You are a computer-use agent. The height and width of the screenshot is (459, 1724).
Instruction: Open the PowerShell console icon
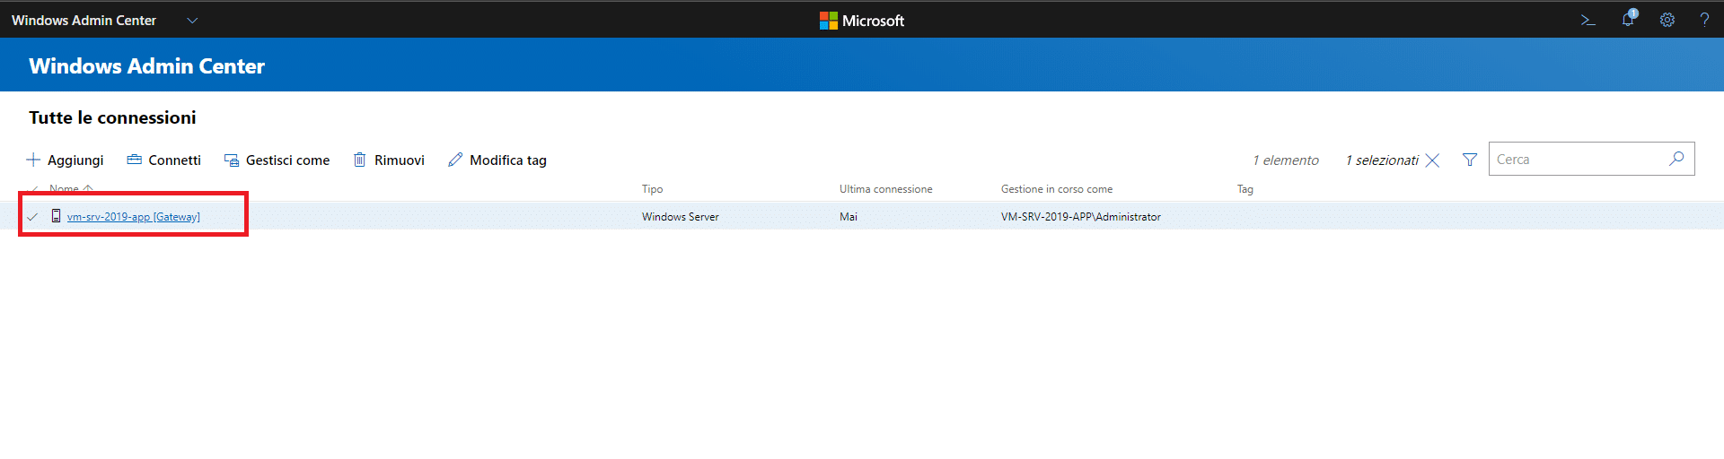(1588, 20)
